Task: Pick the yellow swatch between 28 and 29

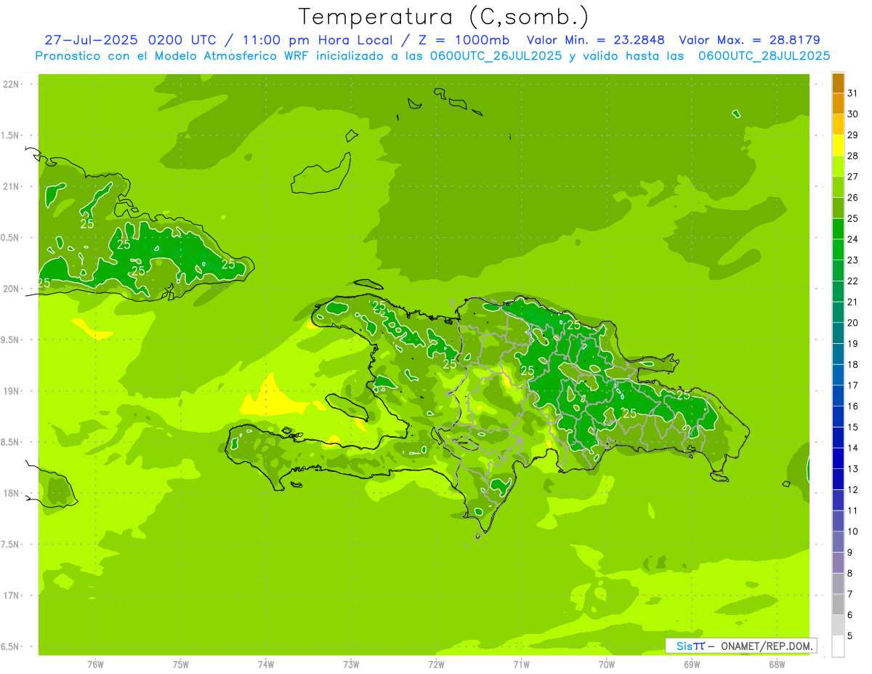Action: (838, 145)
